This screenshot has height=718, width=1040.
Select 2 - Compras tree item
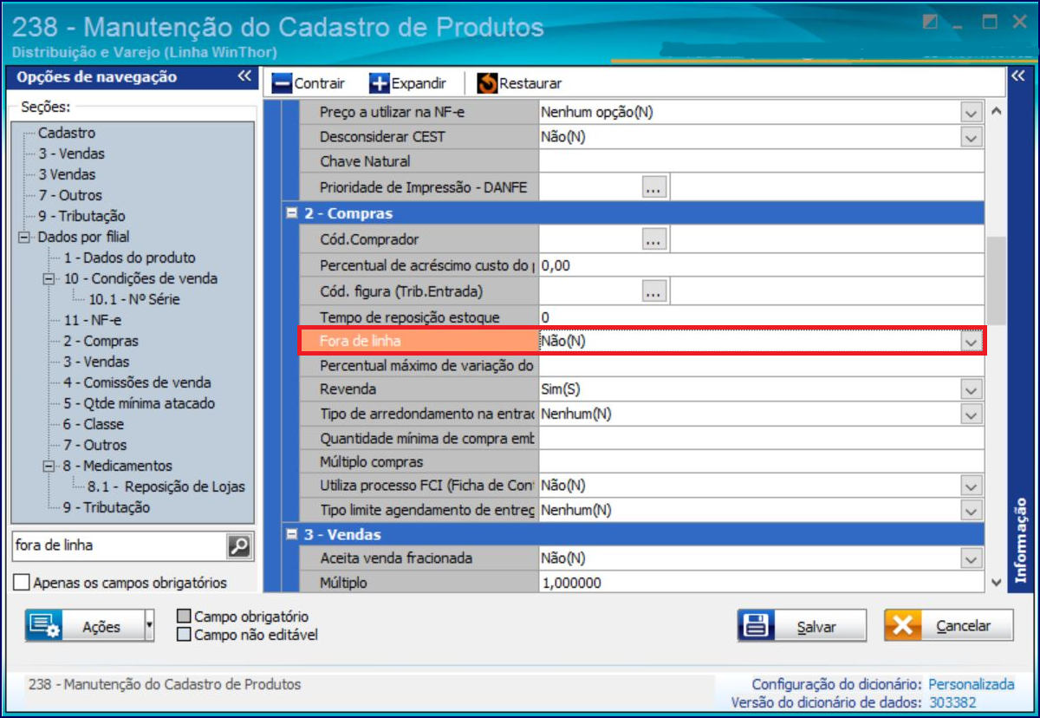(101, 342)
